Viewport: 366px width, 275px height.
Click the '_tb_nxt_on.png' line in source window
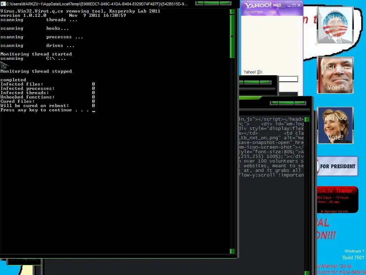point(271,138)
